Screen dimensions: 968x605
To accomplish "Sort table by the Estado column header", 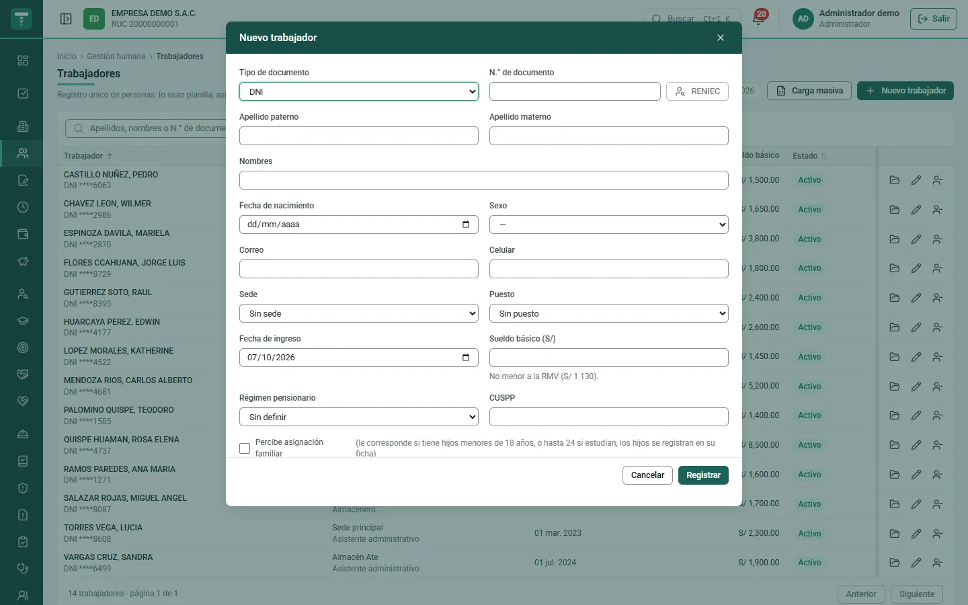I will point(809,156).
